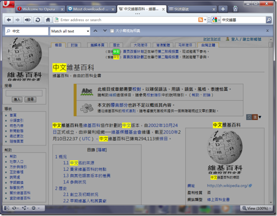Click the login / create account link
This screenshot has height=216, width=277.
tap(246, 39)
